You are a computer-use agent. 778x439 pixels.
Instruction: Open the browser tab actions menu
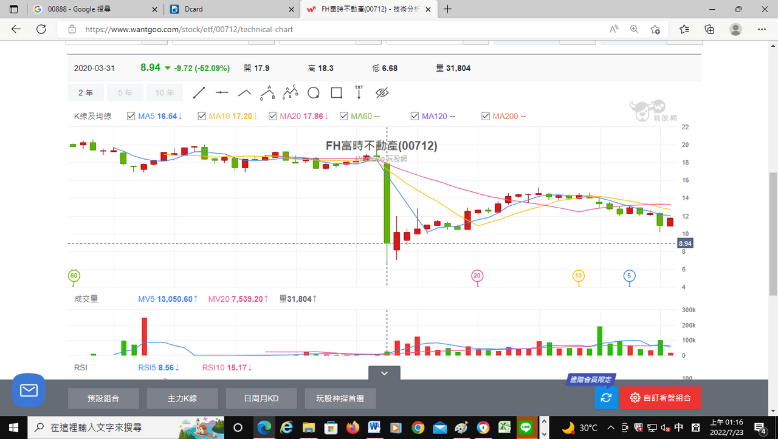(13, 9)
